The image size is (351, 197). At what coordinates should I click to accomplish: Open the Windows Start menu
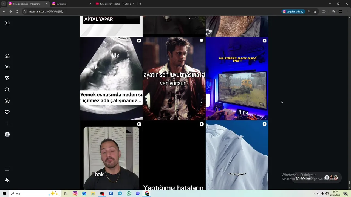click(4, 193)
